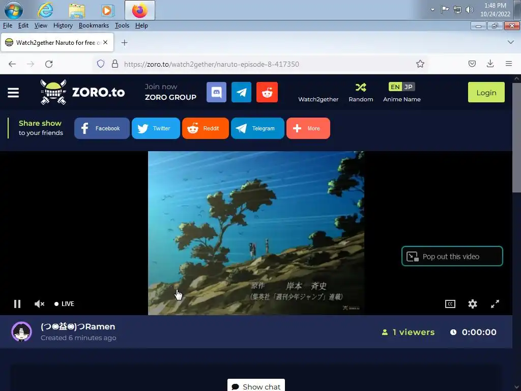Launch Internet Explorer from taskbar

(45, 10)
